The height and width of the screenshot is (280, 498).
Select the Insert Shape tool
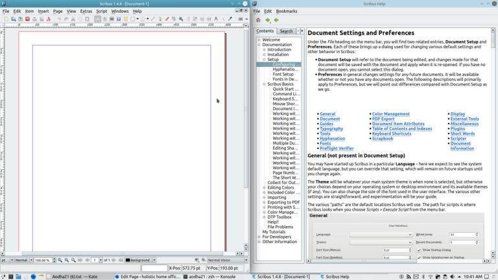(x=132, y=19)
